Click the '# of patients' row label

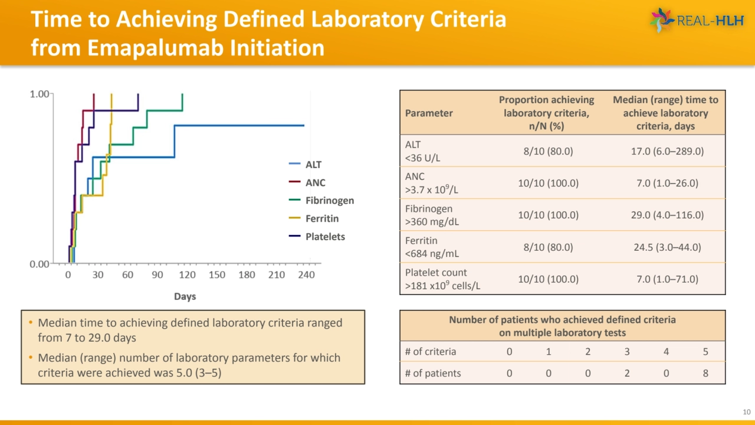point(433,373)
